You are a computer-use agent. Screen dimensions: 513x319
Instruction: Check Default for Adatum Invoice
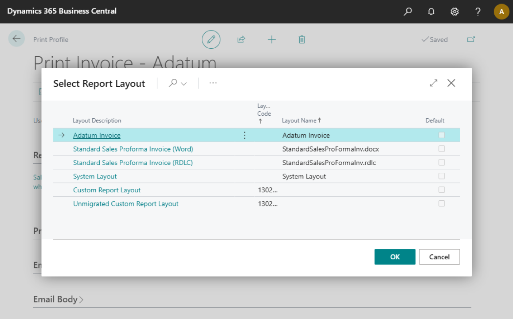coord(442,135)
